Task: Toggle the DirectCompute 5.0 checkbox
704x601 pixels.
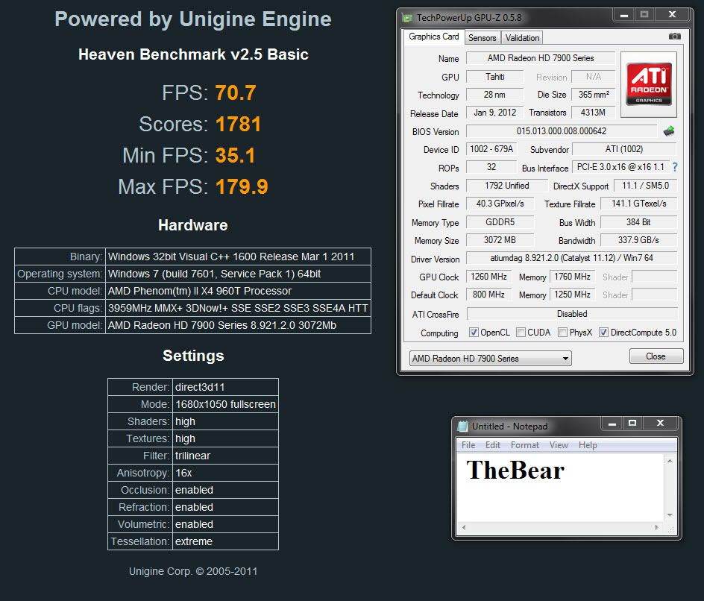Action: (x=603, y=332)
